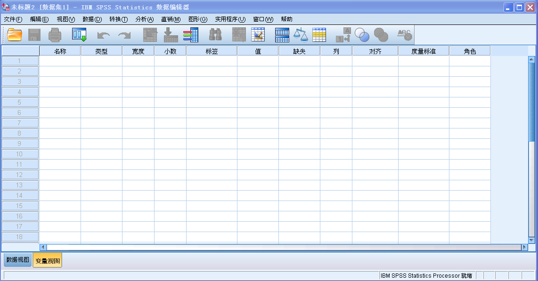Click the 值 column header

(258, 51)
